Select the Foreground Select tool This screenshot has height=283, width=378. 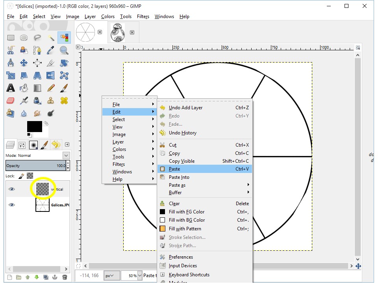click(x=24, y=50)
